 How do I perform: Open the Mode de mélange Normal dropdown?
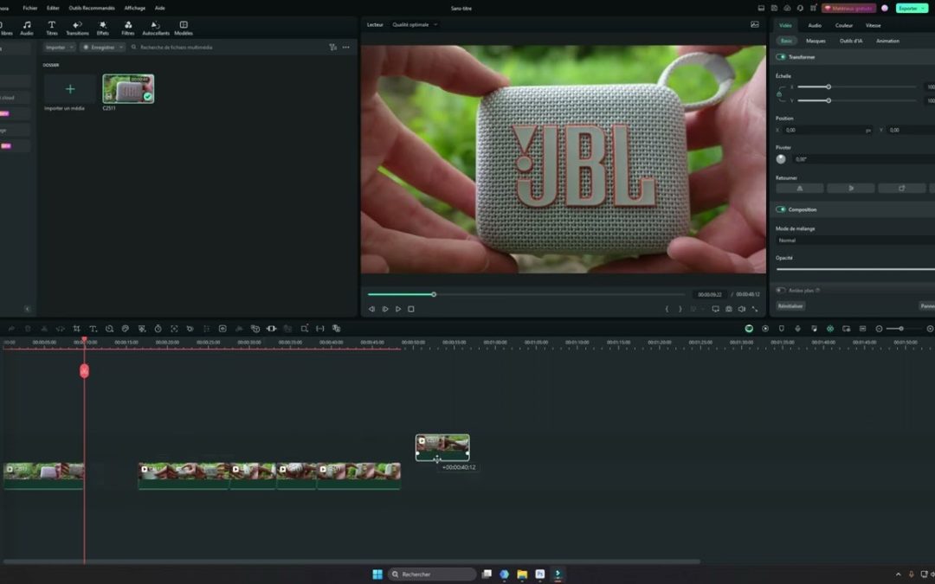[855, 241]
